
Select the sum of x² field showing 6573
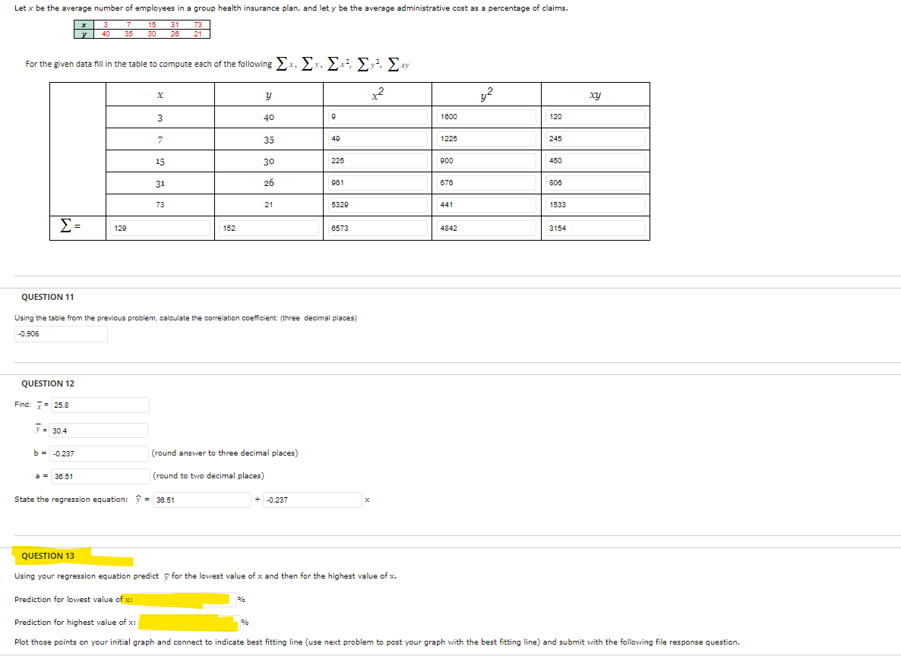pos(377,227)
